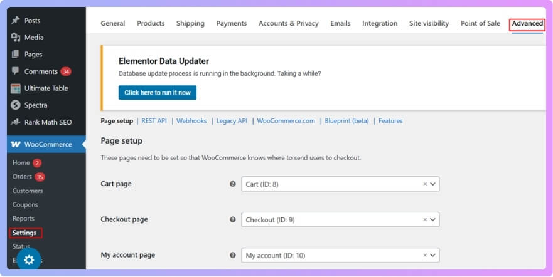The height and width of the screenshot is (277, 553).
Task: Open the Features link
Action: [390, 121]
